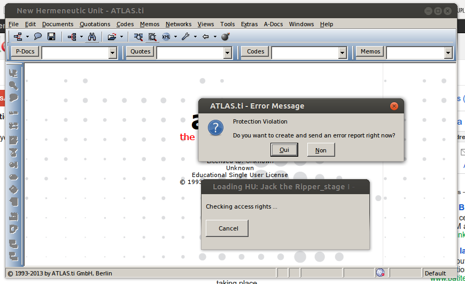Open the Edit menu
This screenshot has height=284, width=465.
pyautogui.click(x=30, y=24)
